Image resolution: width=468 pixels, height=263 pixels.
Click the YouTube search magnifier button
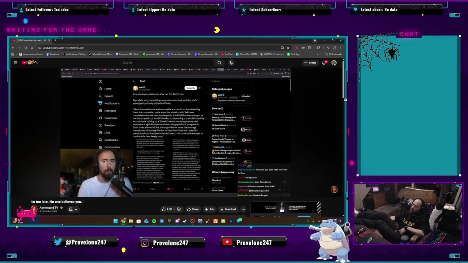coord(219,62)
